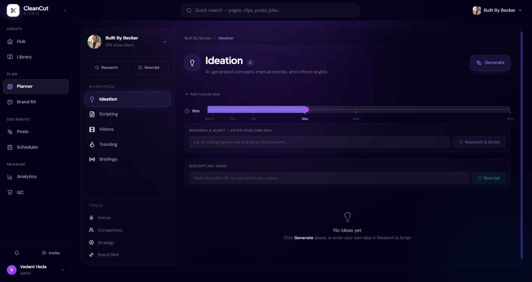The height and width of the screenshot is (282, 532).
Task: Collapse the left sidebar with the chevron
Action: point(65,10)
